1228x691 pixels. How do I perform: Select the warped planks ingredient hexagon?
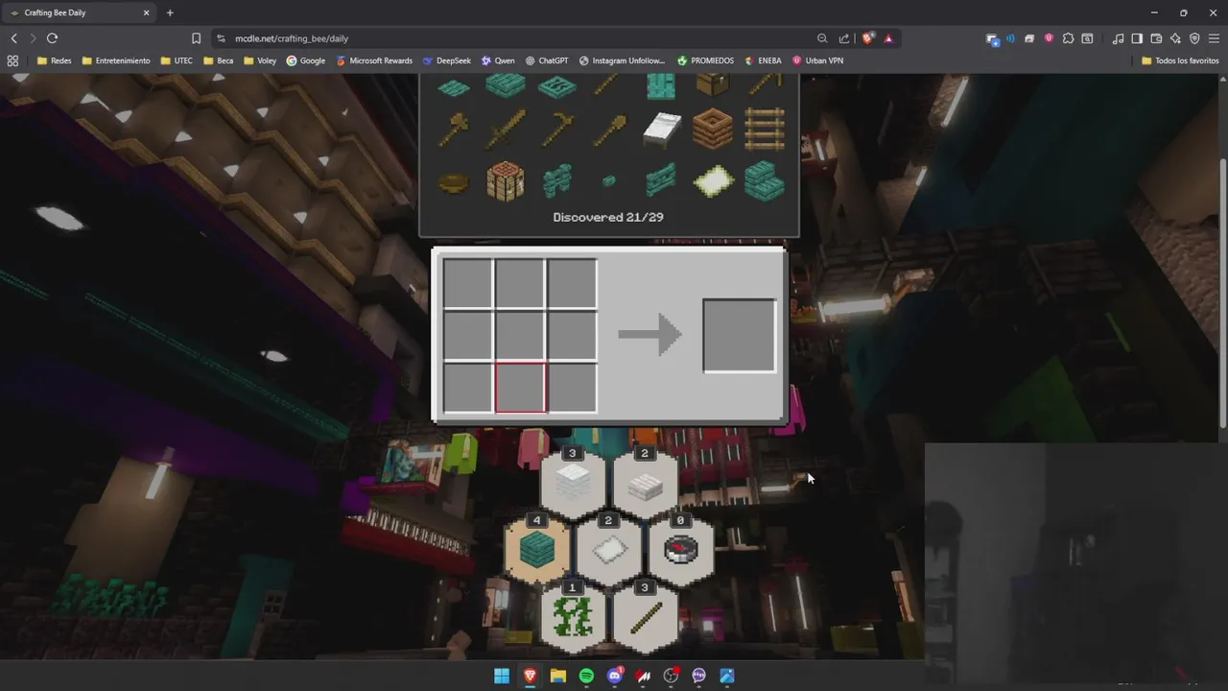point(536,550)
